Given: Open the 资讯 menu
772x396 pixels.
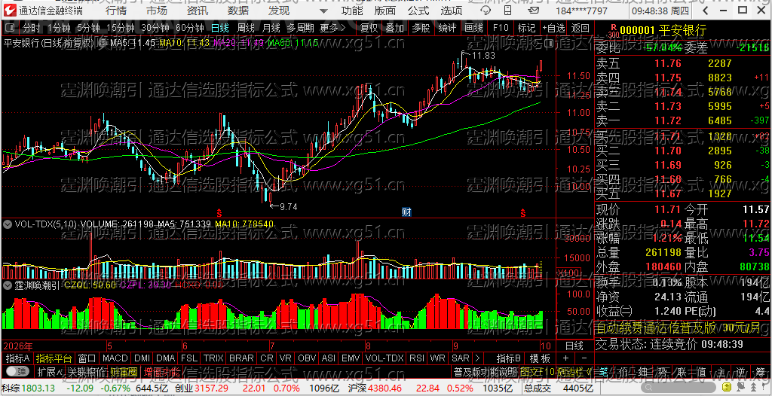Looking at the screenshot, I should pyautogui.click(x=198, y=11).
